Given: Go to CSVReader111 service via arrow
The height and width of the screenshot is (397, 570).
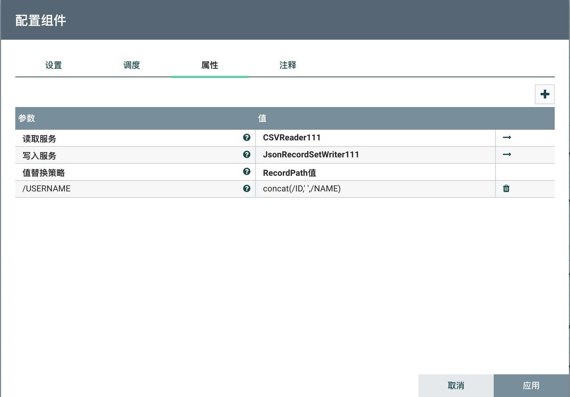Looking at the screenshot, I should click(x=507, y=138).
